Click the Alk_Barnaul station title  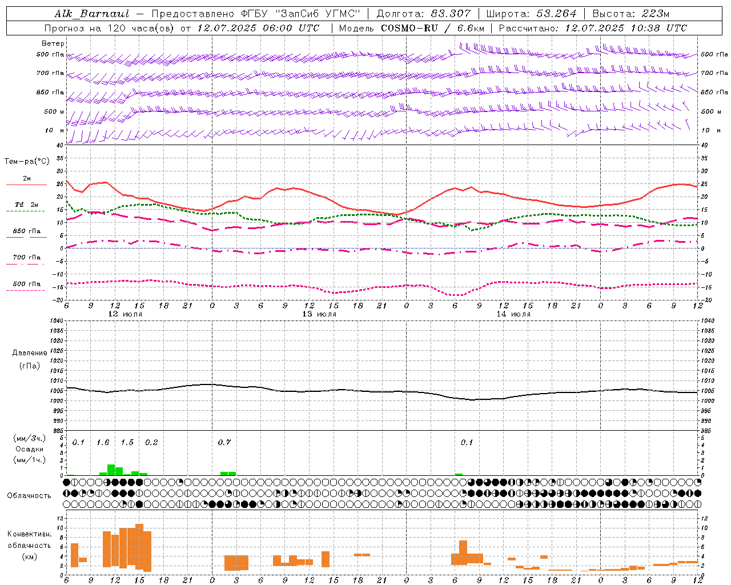pos(91,14)
